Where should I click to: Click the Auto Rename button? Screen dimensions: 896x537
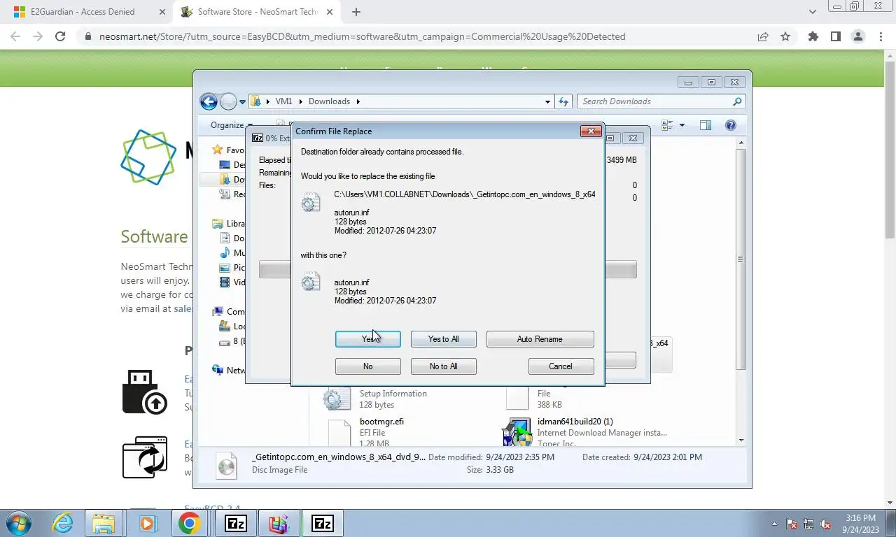[x=540, y=339]
